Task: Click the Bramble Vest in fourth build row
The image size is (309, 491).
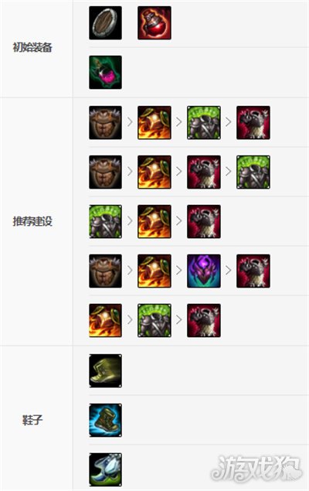Action: click(x=105, y=271)
